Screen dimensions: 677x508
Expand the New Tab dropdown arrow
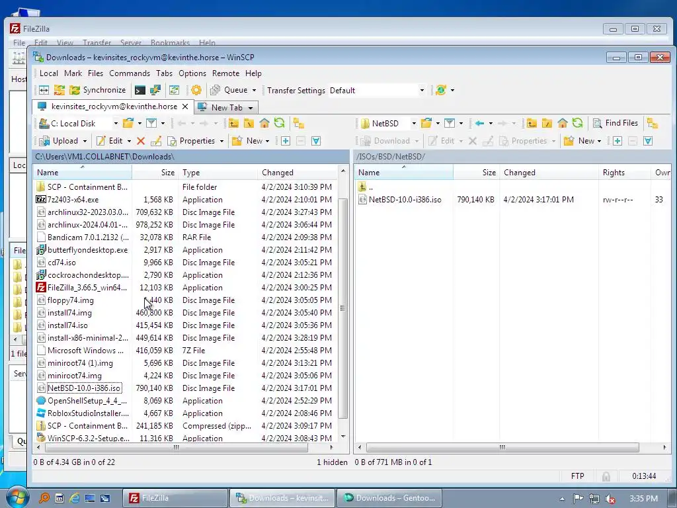tap(251, 108)
